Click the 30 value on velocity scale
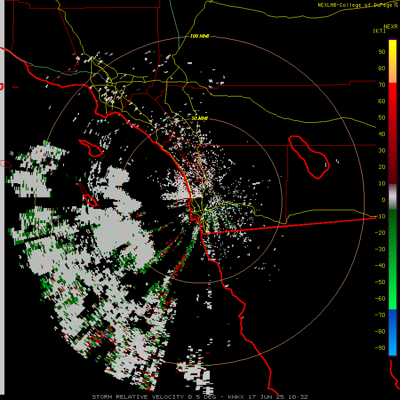The image size is (400, 400). tap(382, 151)
